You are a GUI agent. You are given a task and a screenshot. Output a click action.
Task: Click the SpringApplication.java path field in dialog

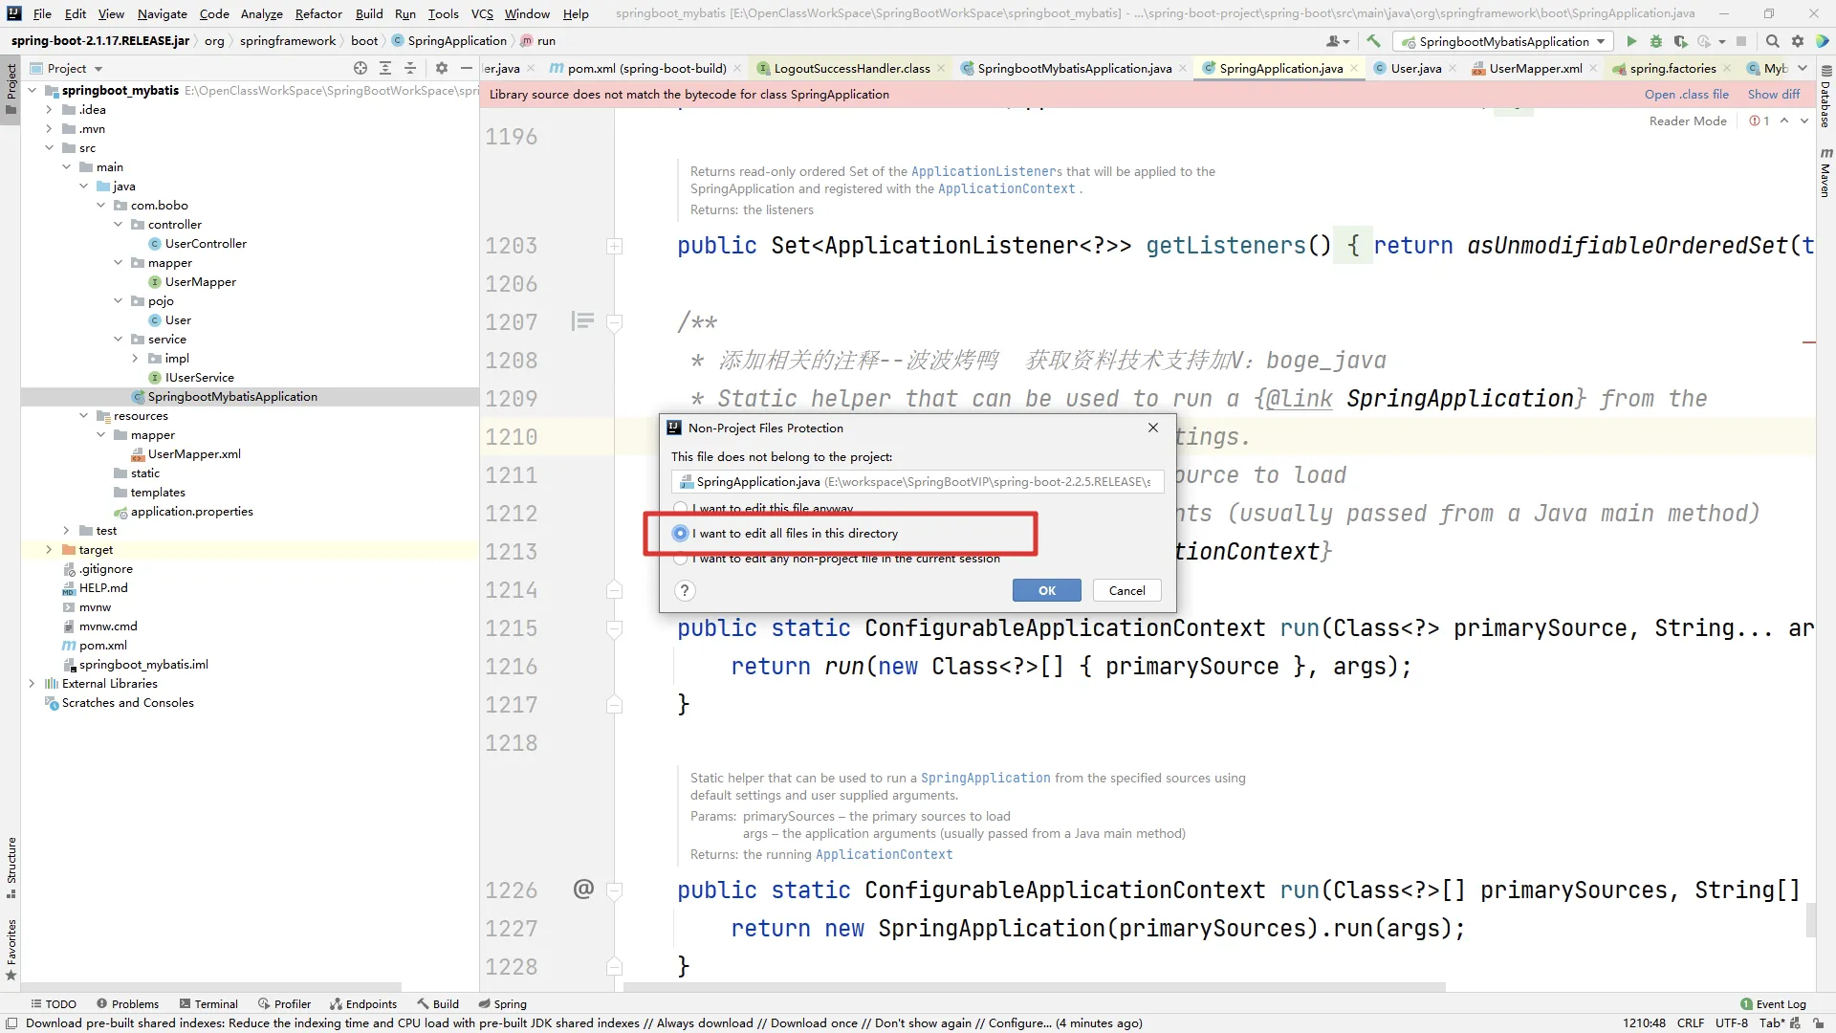pos(917,481)
